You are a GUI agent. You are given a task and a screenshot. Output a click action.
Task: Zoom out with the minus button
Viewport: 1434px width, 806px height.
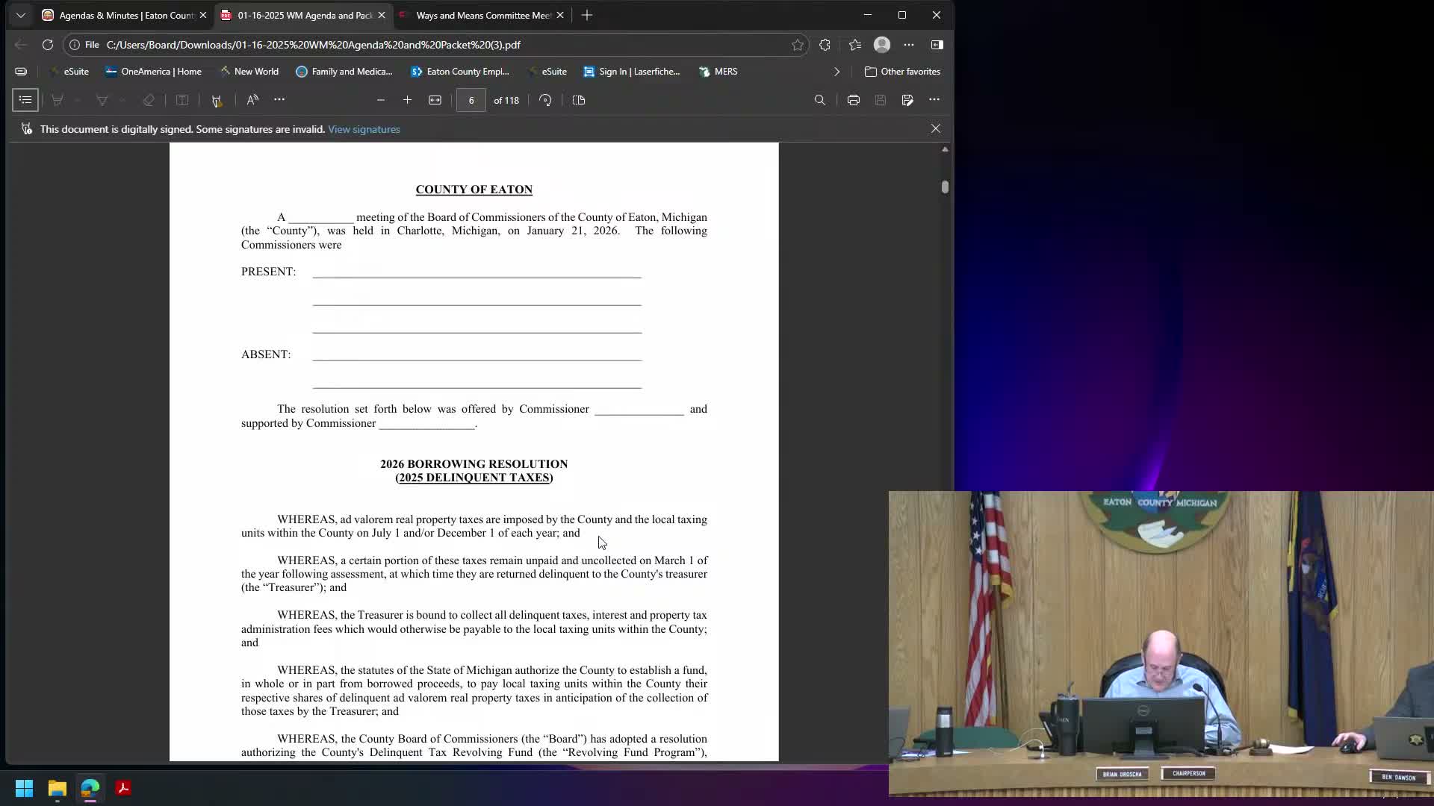381,100
